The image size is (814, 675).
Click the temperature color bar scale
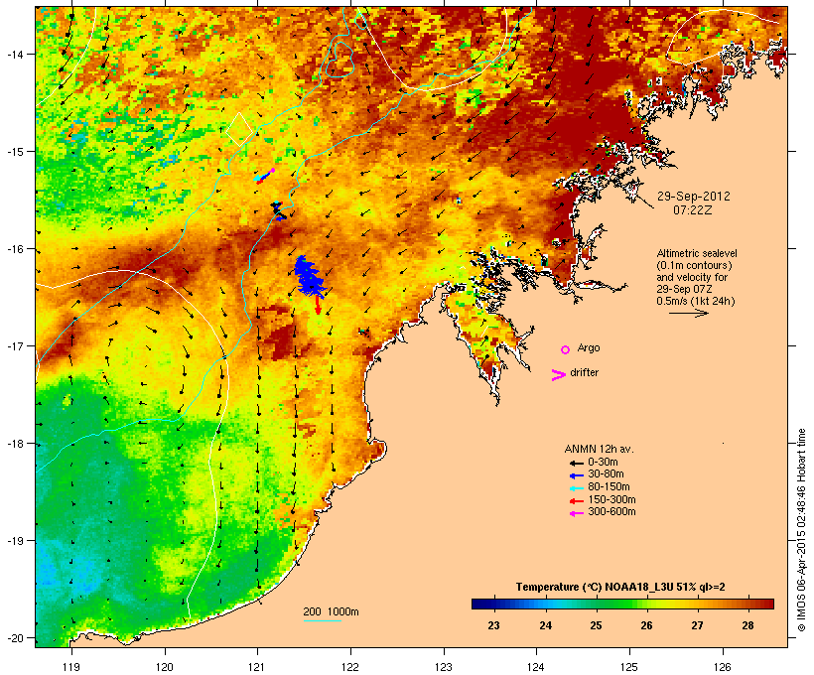(622, 604)
